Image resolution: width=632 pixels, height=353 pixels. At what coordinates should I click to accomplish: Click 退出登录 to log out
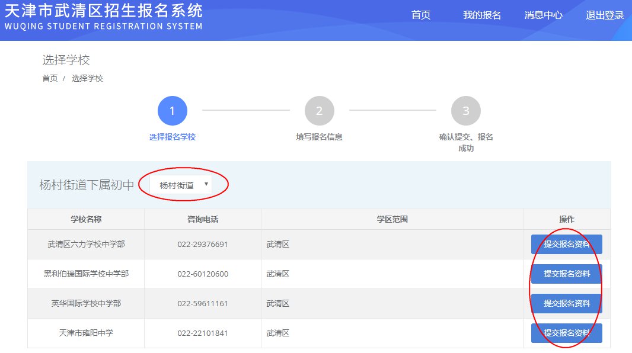[x=605, y=15]
